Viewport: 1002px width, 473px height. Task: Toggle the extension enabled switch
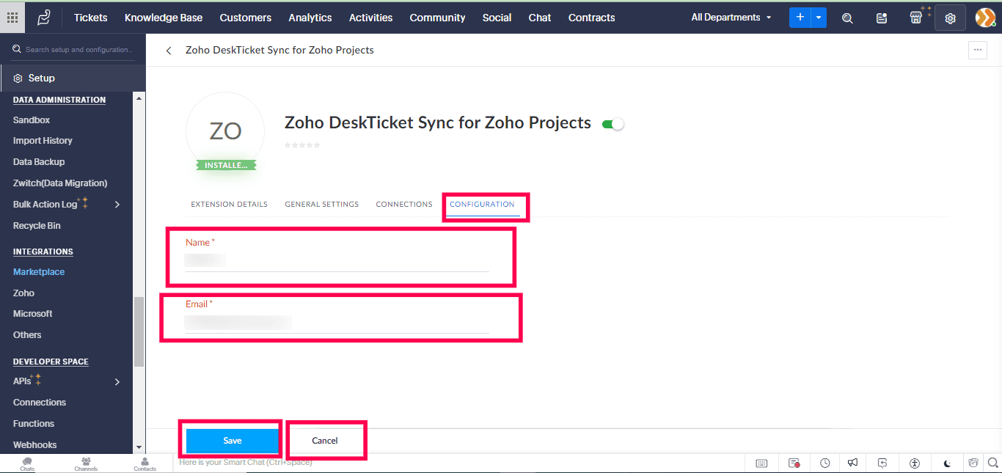click(612, 125)
